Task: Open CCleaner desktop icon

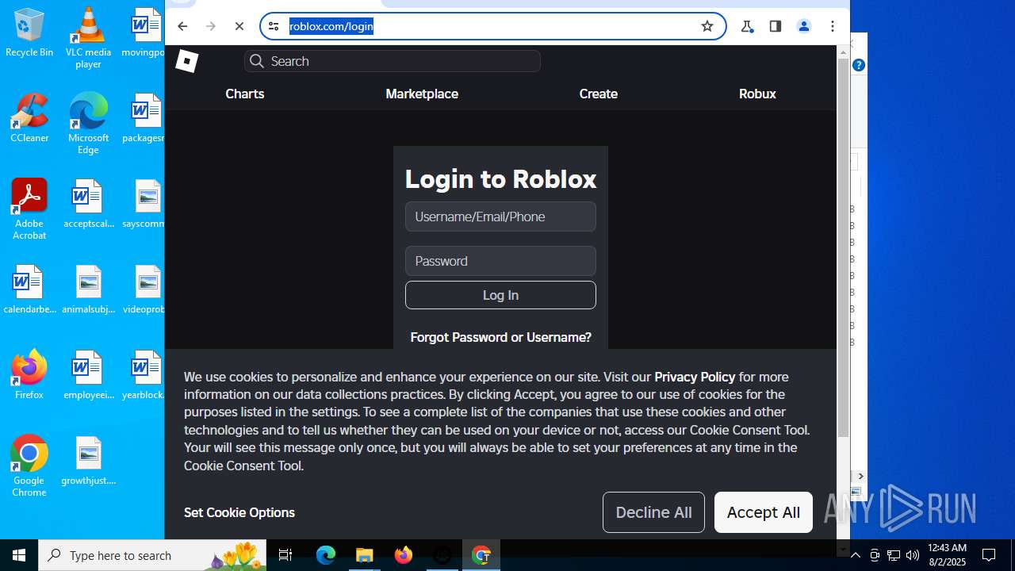Action: pos(29,118)
